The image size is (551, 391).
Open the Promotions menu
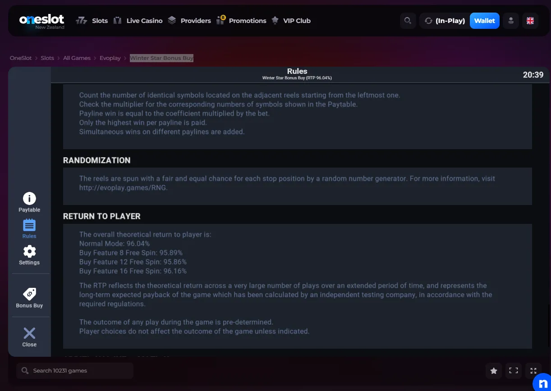pos(241,21)
